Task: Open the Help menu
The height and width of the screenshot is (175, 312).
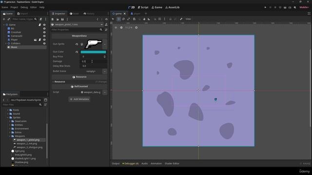Action: click(42, 7)
